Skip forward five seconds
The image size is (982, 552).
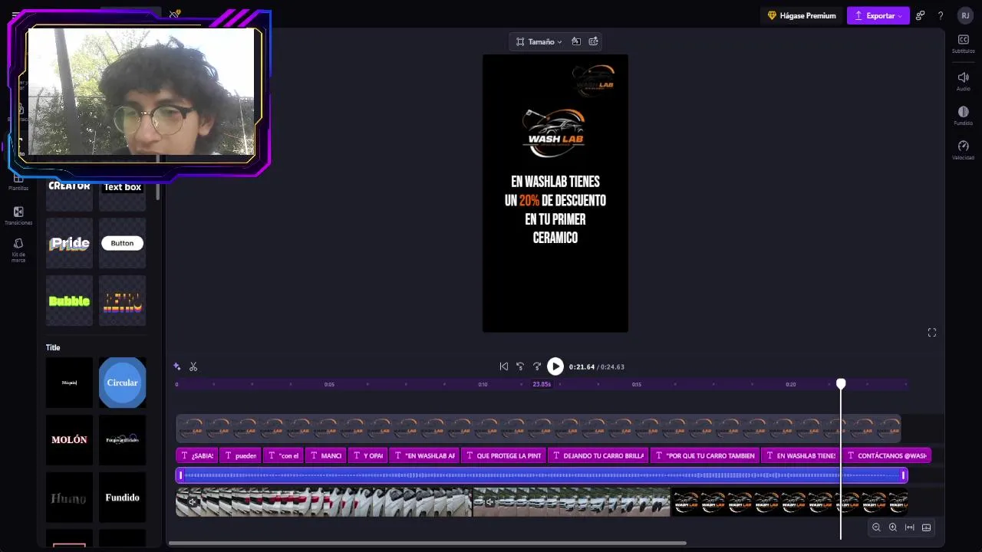(537, 366)
